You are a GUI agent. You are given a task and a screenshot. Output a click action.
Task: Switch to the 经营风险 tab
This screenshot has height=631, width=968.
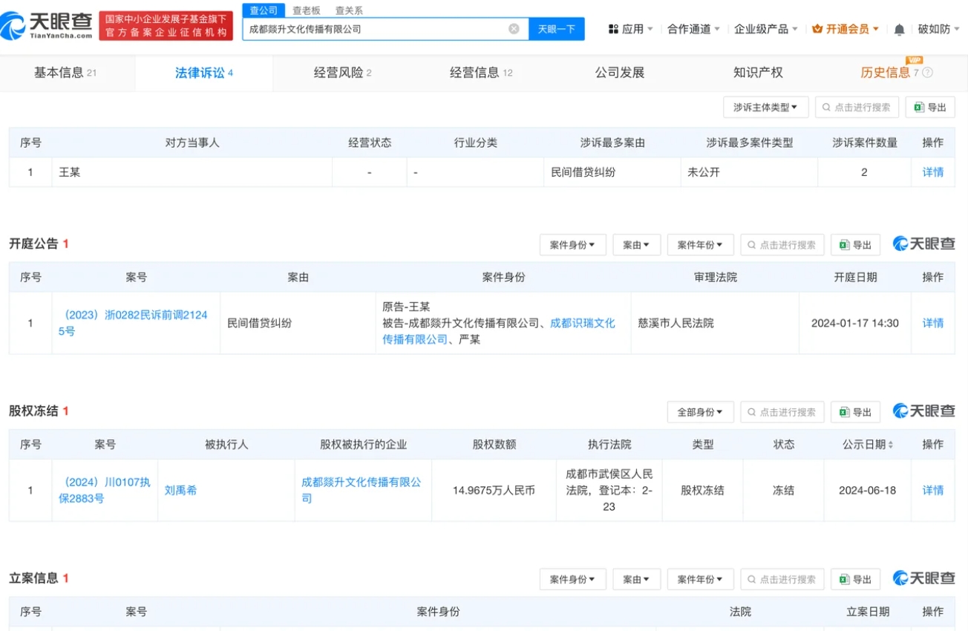tap(342, 73)
